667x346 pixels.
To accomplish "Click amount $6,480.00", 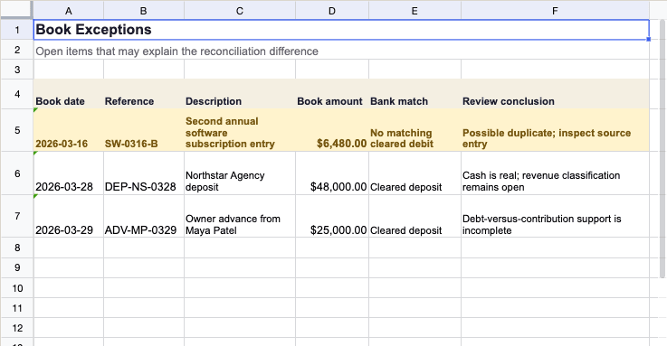I will coord(332,130).
